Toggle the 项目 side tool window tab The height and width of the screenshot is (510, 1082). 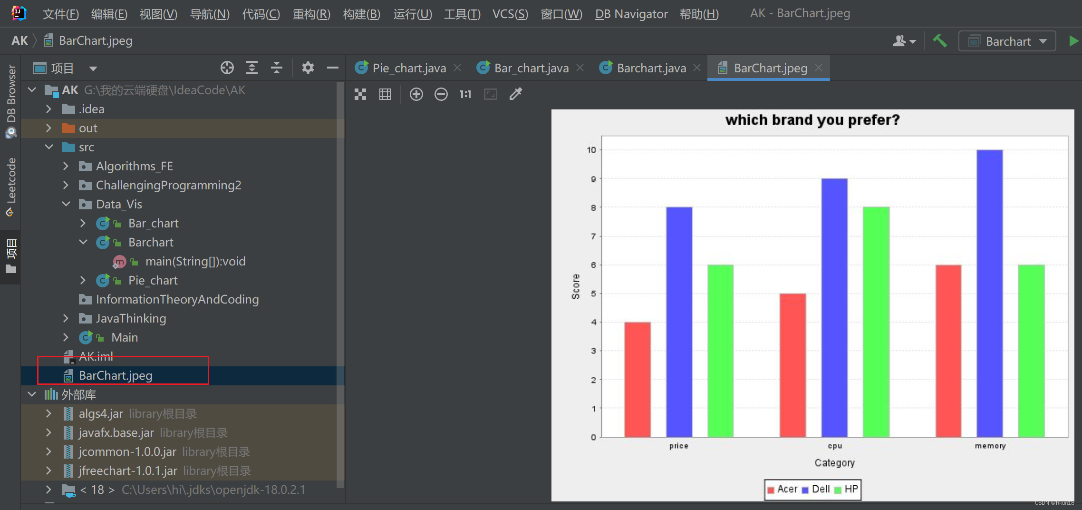coord(11,256)
